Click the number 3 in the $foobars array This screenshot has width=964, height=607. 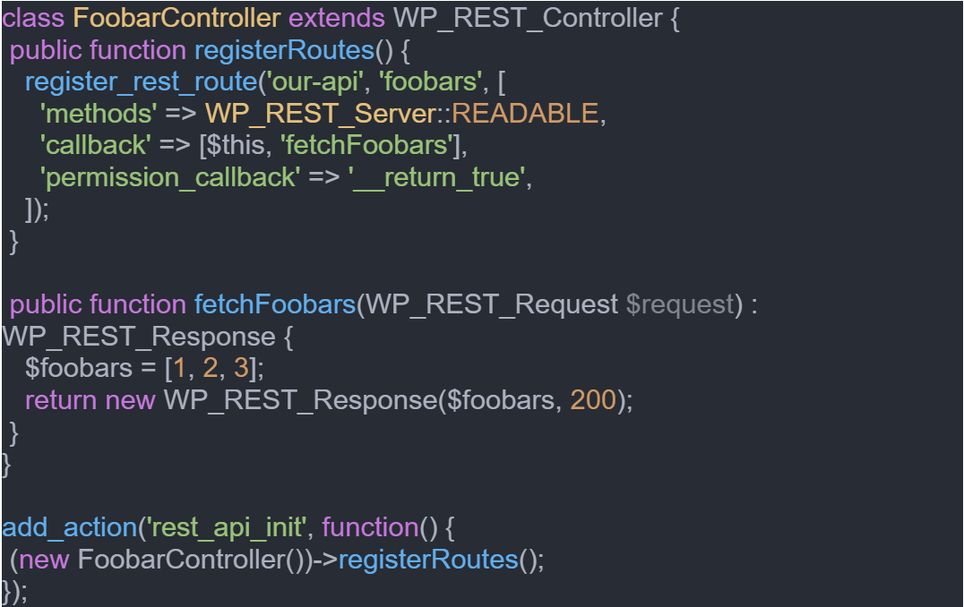(240, 369)
